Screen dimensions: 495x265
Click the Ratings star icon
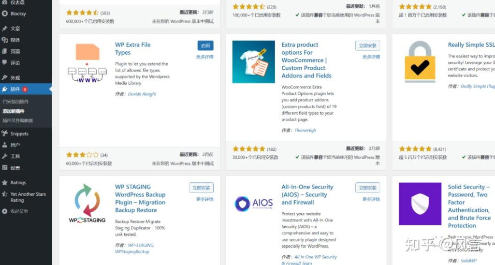(x=5, y=183)
